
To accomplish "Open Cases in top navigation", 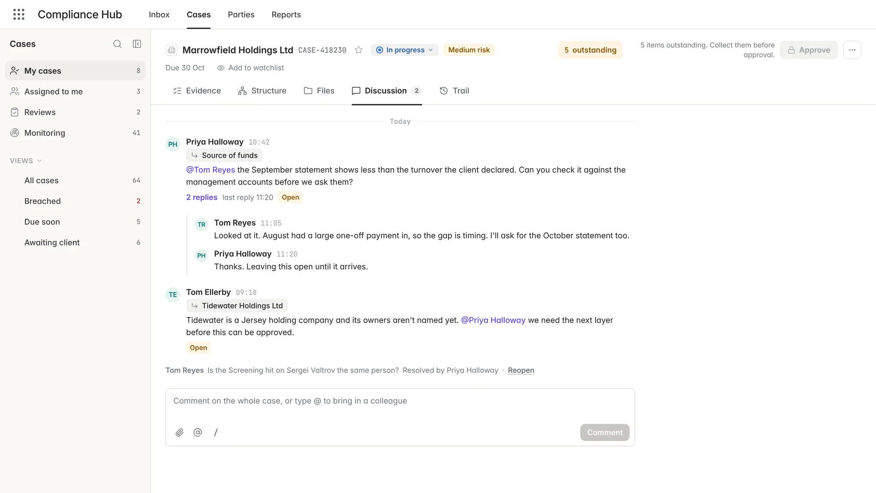I will [198, 14].
